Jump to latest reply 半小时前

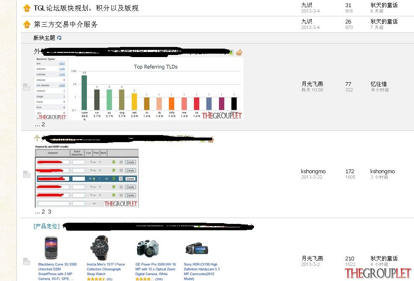(380, 90)
